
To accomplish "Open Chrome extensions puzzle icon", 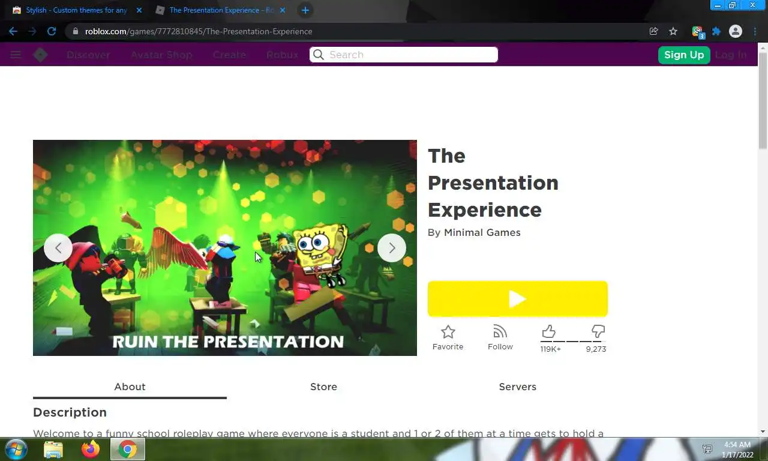I will (716, 31).
